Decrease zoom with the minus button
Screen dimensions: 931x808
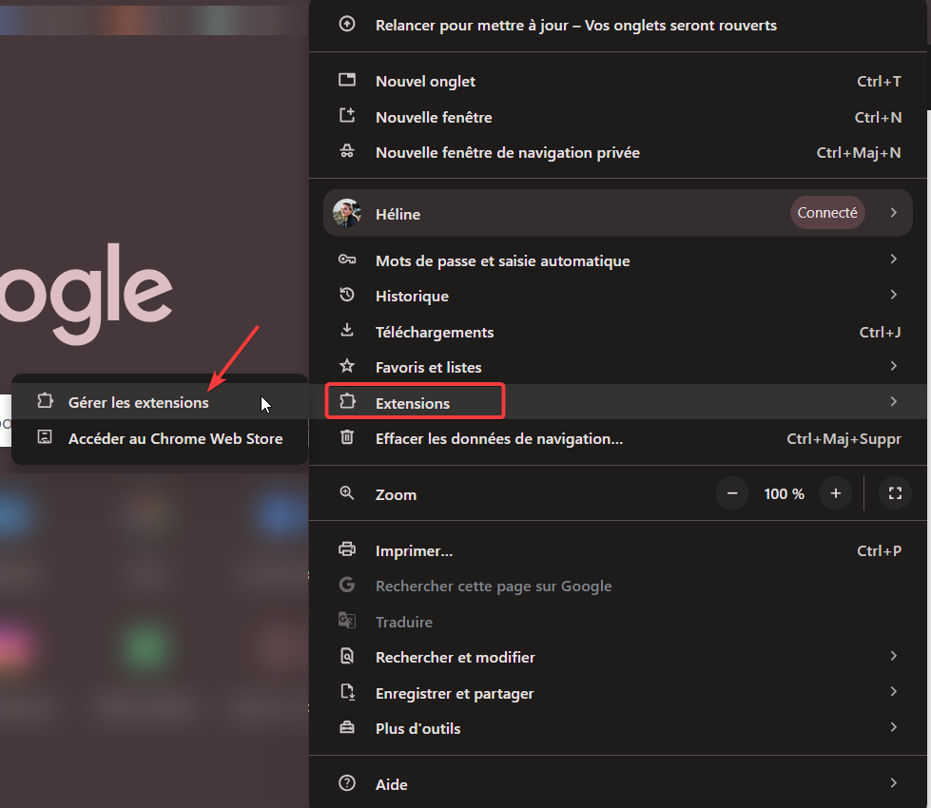click(x=732, y=493)
